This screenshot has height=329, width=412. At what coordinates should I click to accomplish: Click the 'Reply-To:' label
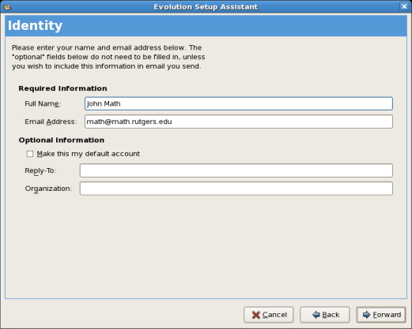[x=40, y=170]
